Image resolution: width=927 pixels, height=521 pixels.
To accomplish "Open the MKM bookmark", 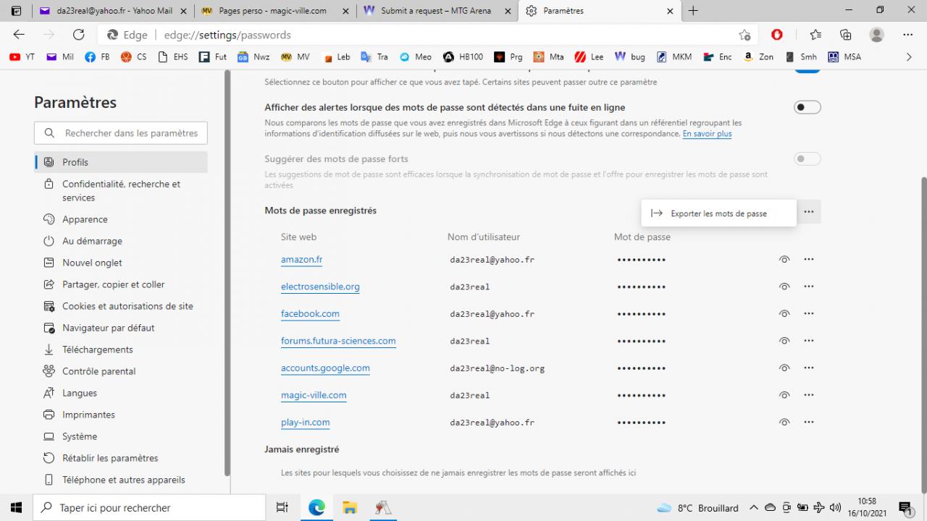I will [x=674, y=56].
